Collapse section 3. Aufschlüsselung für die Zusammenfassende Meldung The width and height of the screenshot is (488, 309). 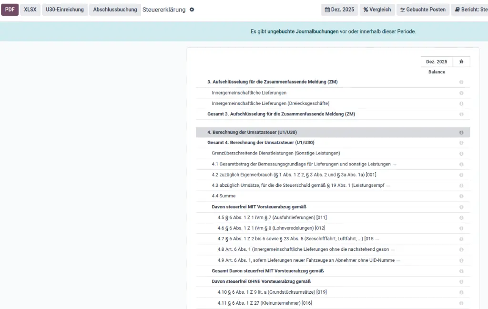pyautogui.click(x=272, y=82)
